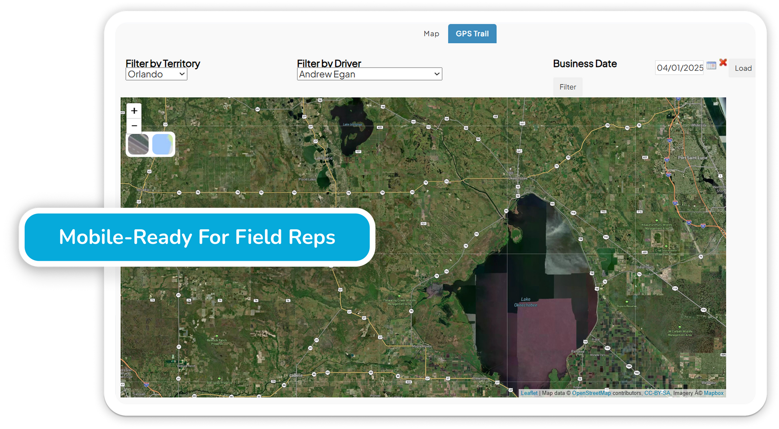The height and width of the screenshot is (429, 779).
Task: Open the Filter by Driver dropdown
Action: click(369, 74)
